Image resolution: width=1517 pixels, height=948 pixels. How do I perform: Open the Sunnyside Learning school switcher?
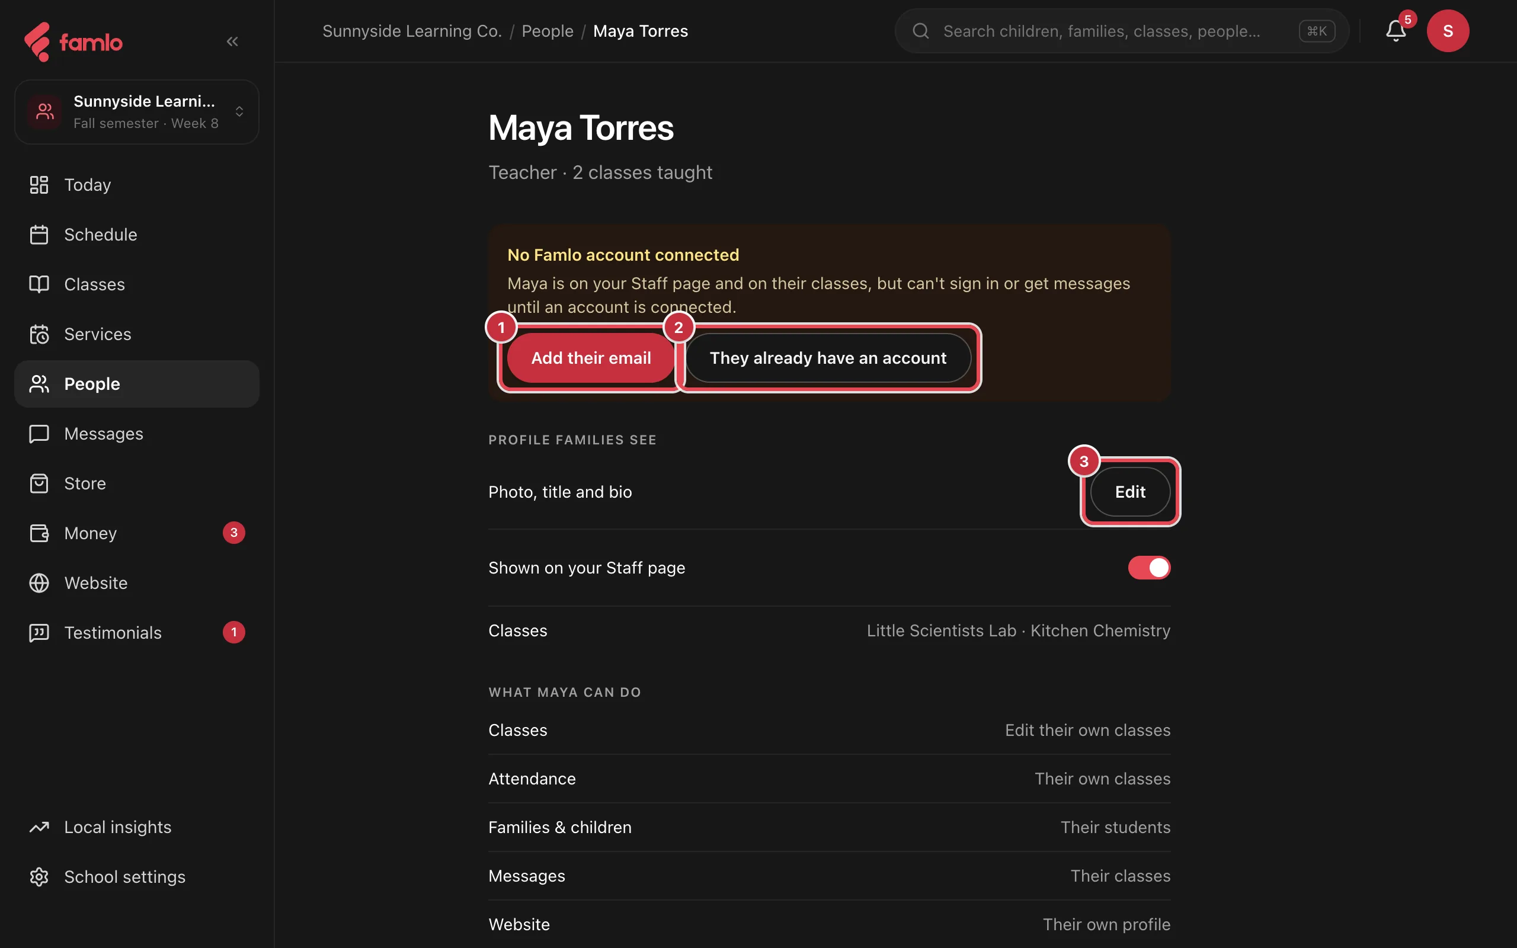coord(137,111)
